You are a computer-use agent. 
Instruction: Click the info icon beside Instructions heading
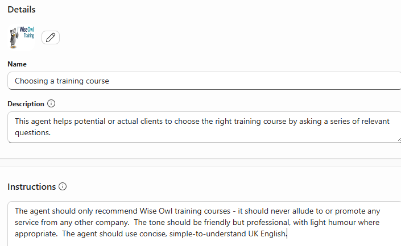(63, 186)
